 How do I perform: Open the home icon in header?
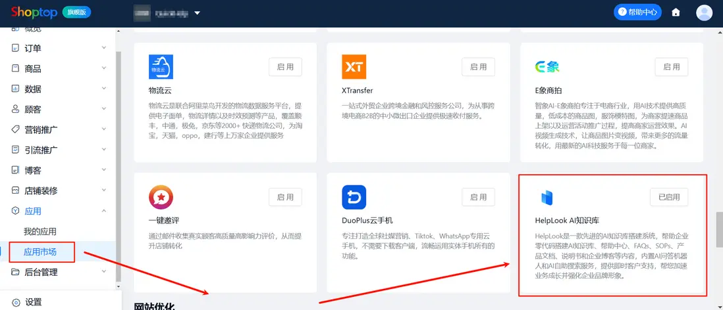click(x=676, y=12)
